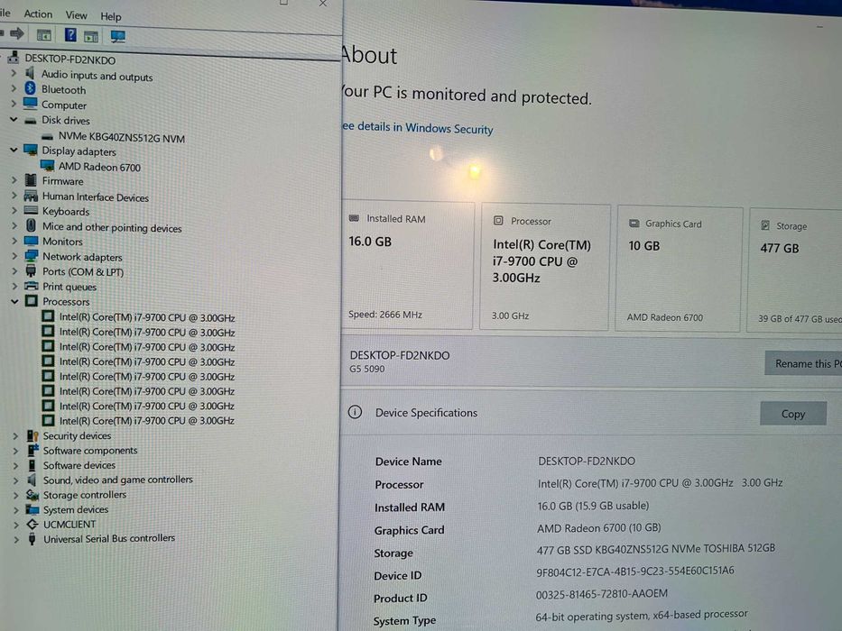Screen dimensions: 842x631
Task: Click the Software components icon
Action: [32, 450]
